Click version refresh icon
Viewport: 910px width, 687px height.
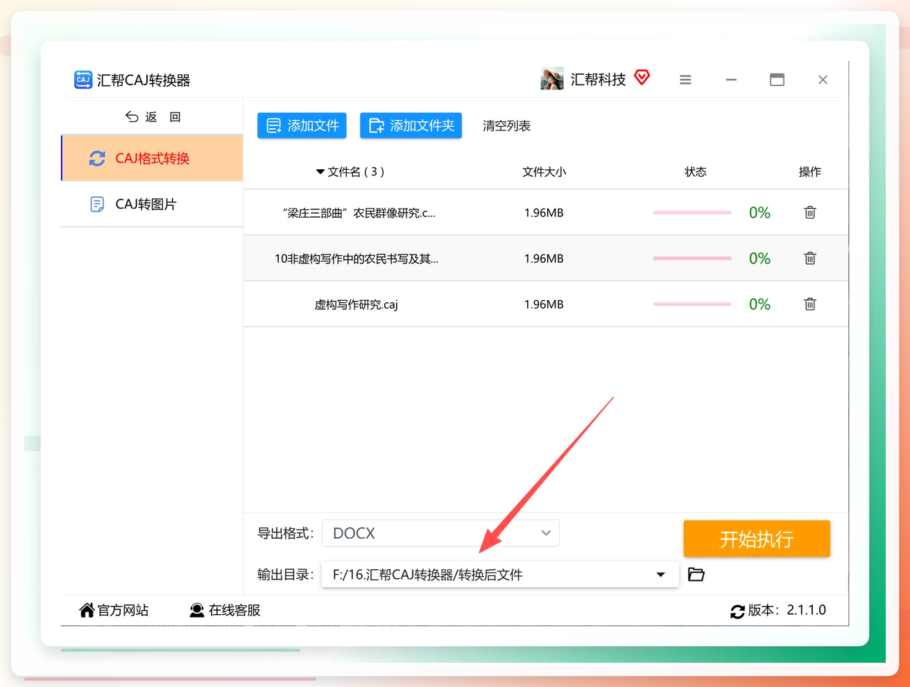[x=737, y=611]
